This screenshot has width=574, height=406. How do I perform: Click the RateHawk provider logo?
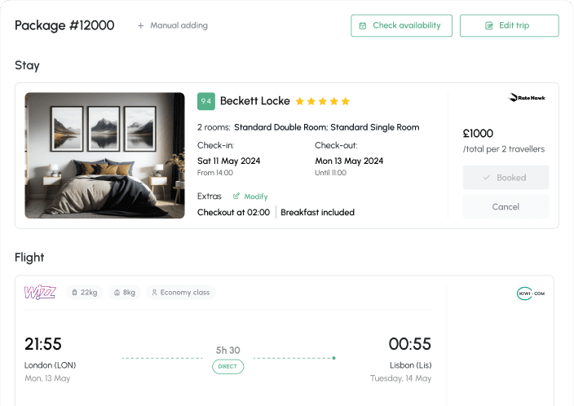527,98
